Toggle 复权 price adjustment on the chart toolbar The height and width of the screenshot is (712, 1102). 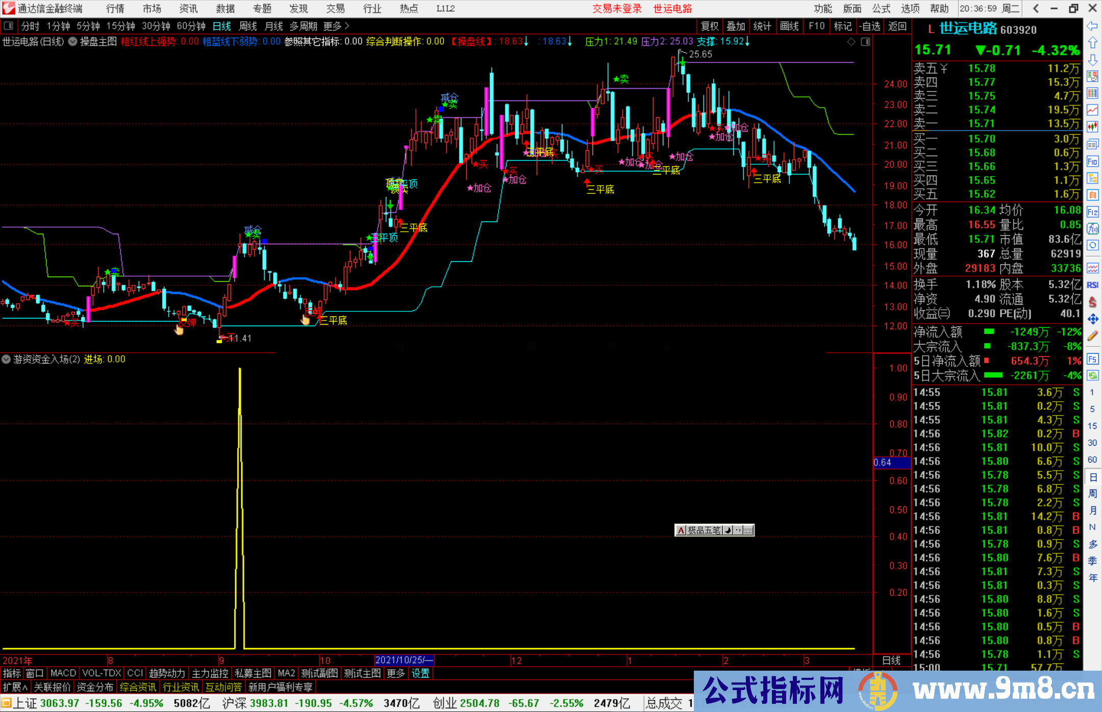click(x=710, y=26)
